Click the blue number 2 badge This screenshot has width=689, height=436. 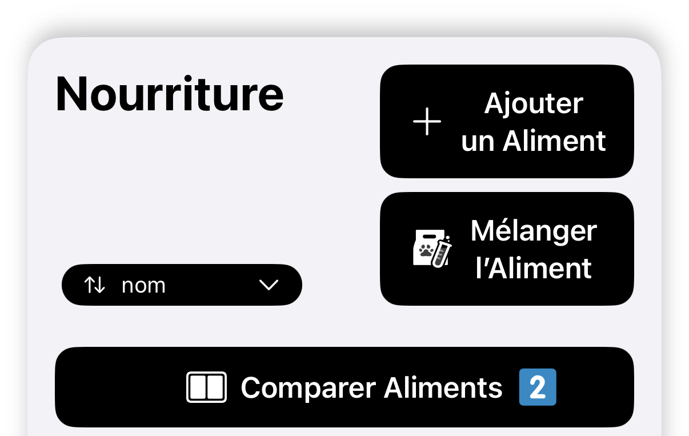coord(537,387)
